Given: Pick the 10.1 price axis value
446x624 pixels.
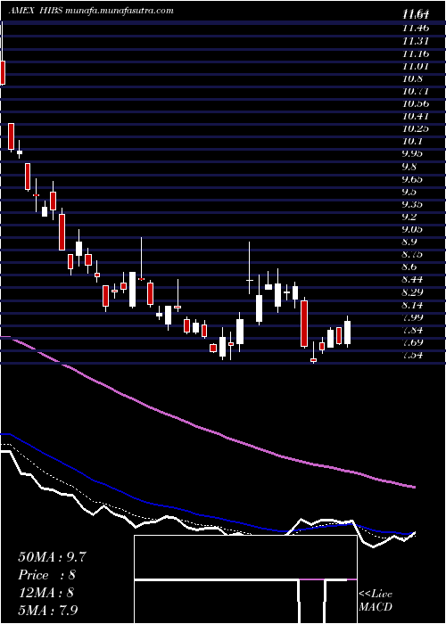Looking at the screenshot, I should [x=412, y=142].
